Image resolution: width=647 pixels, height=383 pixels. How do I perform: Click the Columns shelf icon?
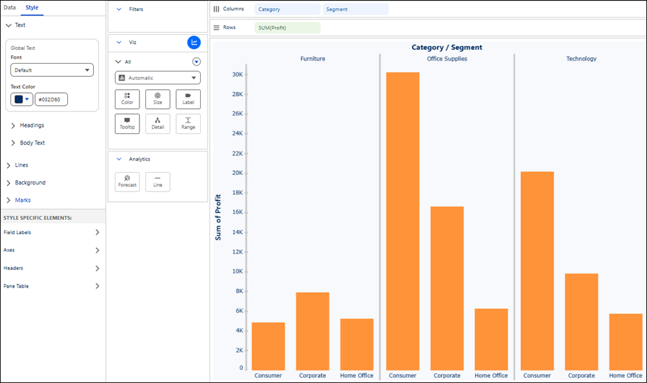pos(216,9)
